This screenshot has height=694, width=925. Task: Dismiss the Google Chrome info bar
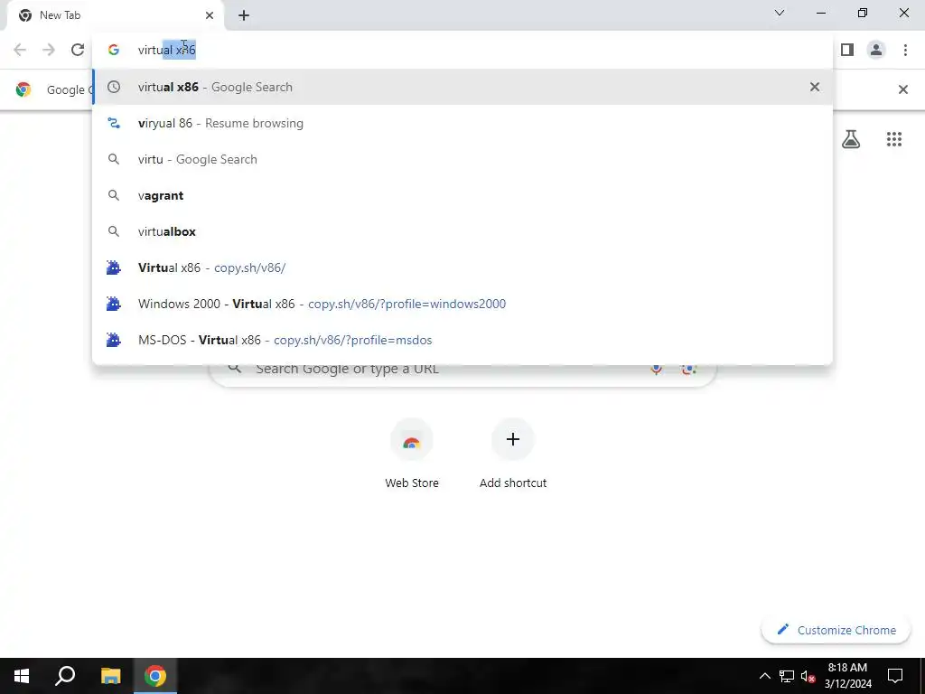(x=902, y=89)
